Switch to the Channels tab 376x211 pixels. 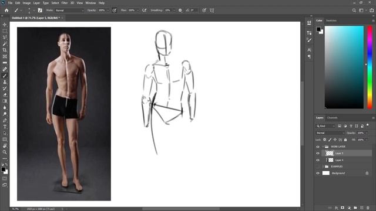pos(333,118)
